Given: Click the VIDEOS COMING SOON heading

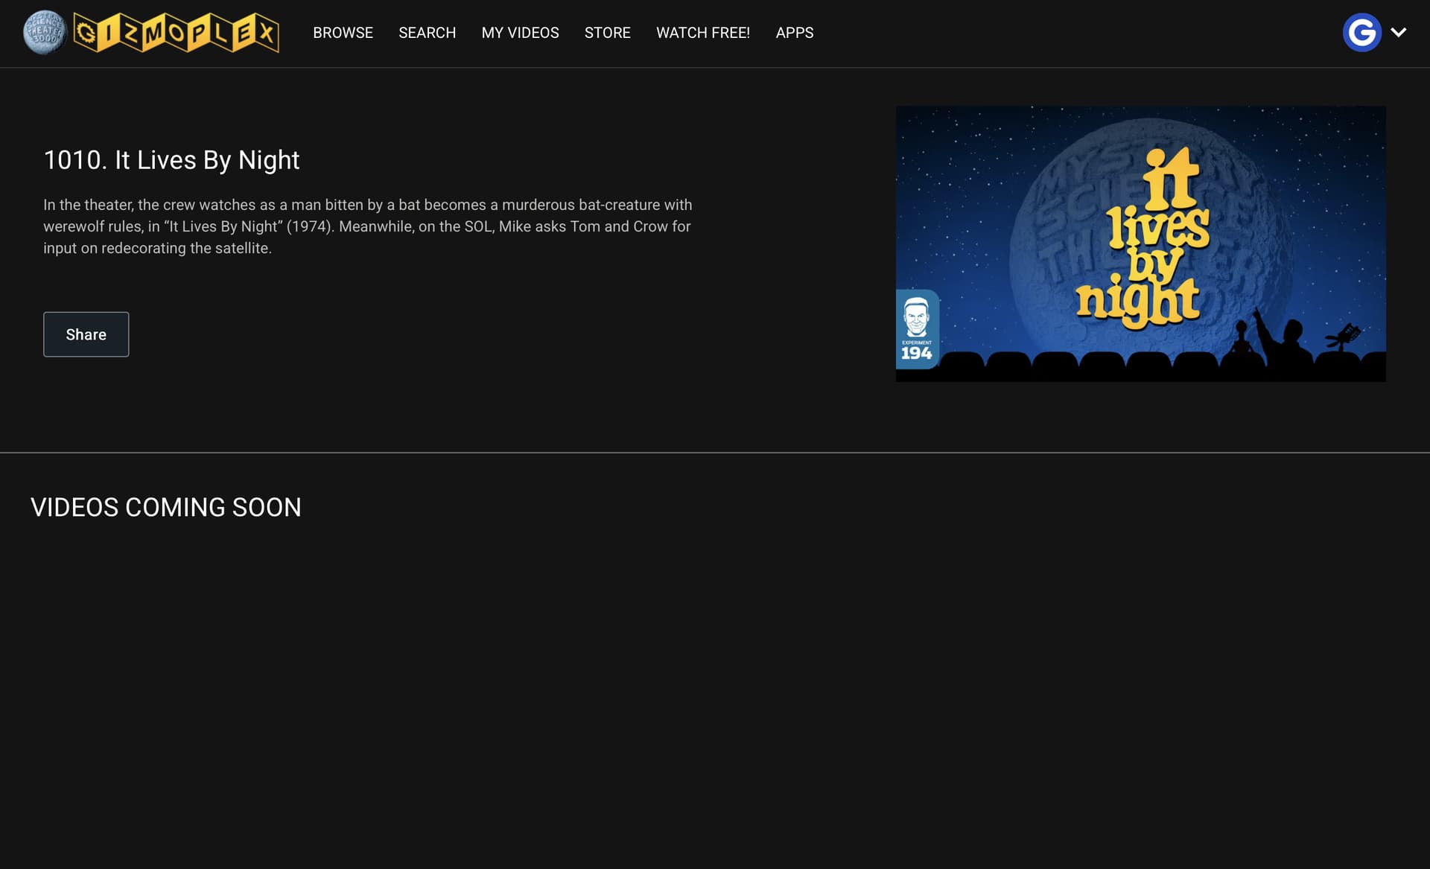Looking at the screenshot, I should 165,507.
